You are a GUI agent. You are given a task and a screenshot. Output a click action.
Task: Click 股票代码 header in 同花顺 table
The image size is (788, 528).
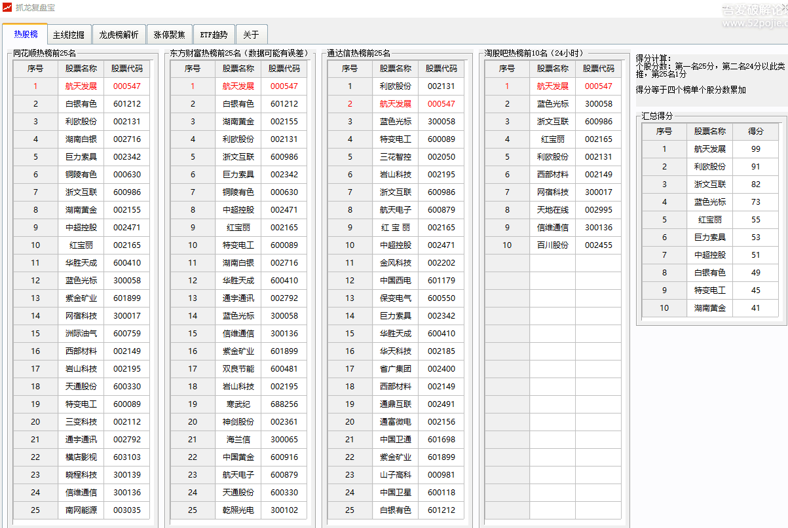(126, 68)
